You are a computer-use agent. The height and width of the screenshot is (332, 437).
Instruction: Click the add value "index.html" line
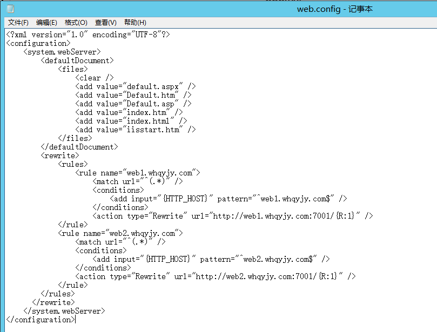point(131,121)
